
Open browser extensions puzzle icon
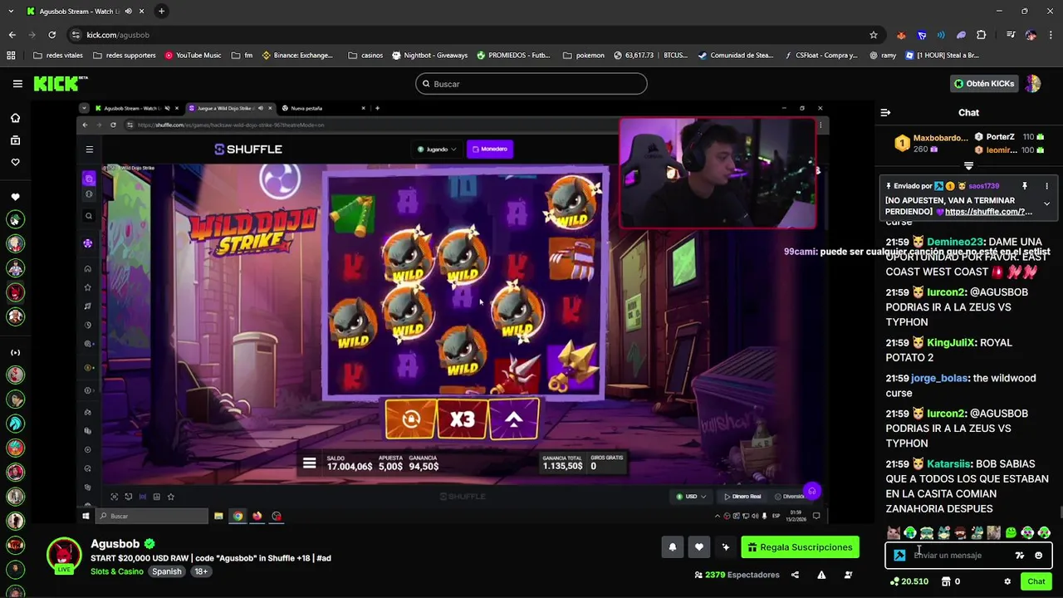point(982,35)
